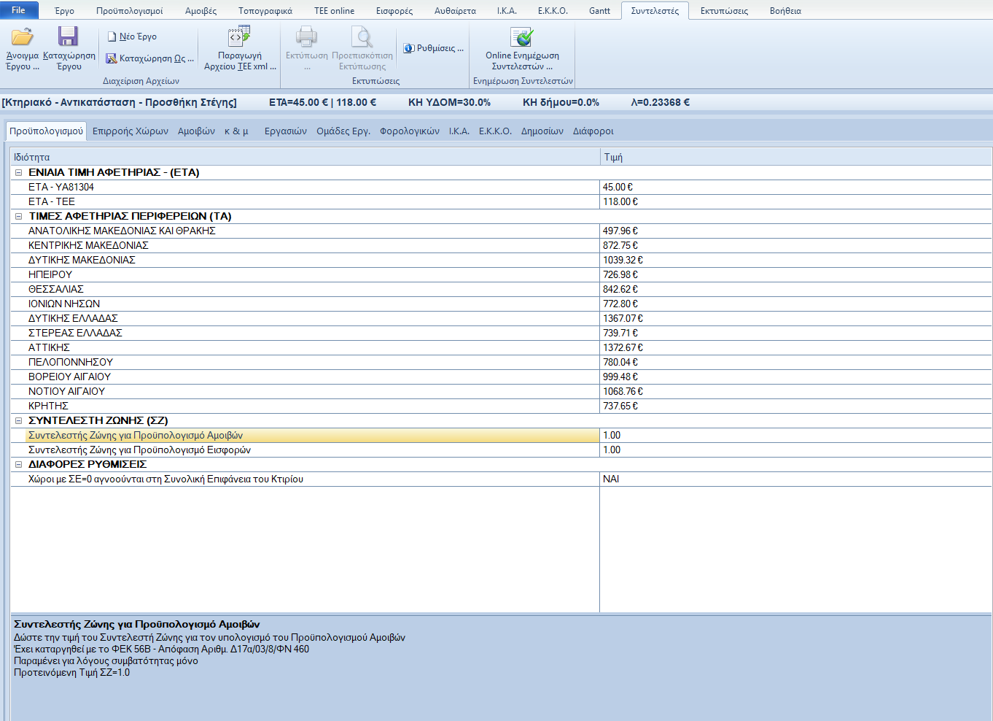This screenshot has width=993, height=721.
Task: Switch to the Gantt ribbon tab
Action: point(599,11)
